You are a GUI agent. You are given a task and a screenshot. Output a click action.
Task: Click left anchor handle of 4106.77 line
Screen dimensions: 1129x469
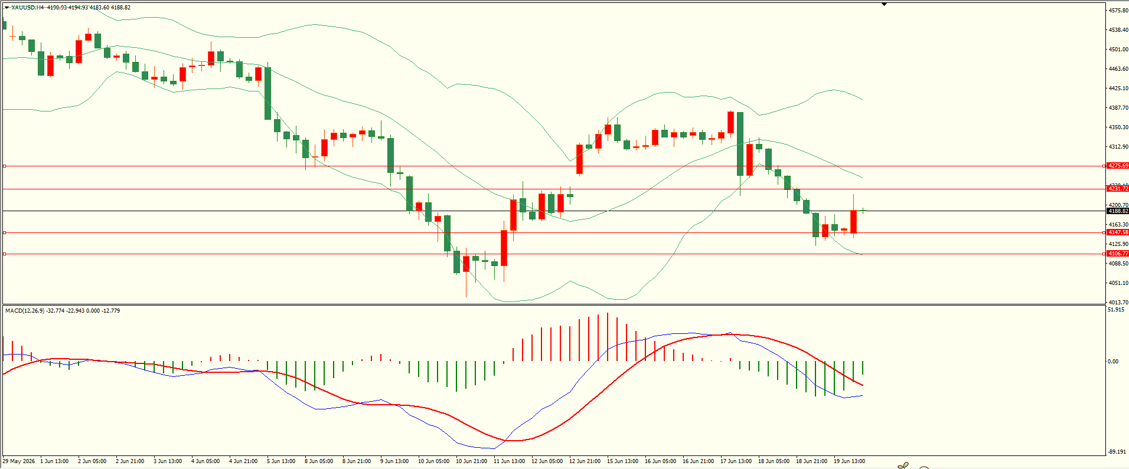tap(5, 254)
